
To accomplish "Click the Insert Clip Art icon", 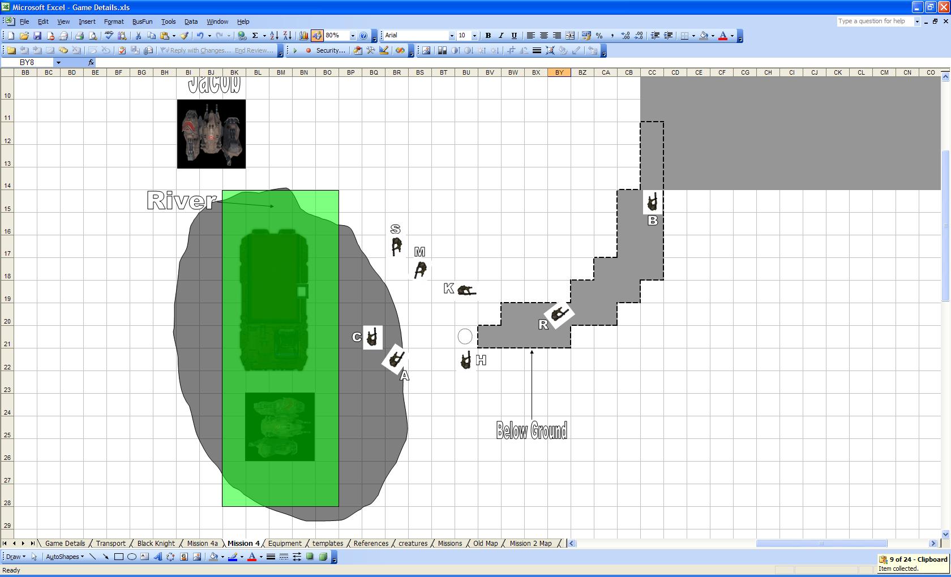I will point(184,557).
